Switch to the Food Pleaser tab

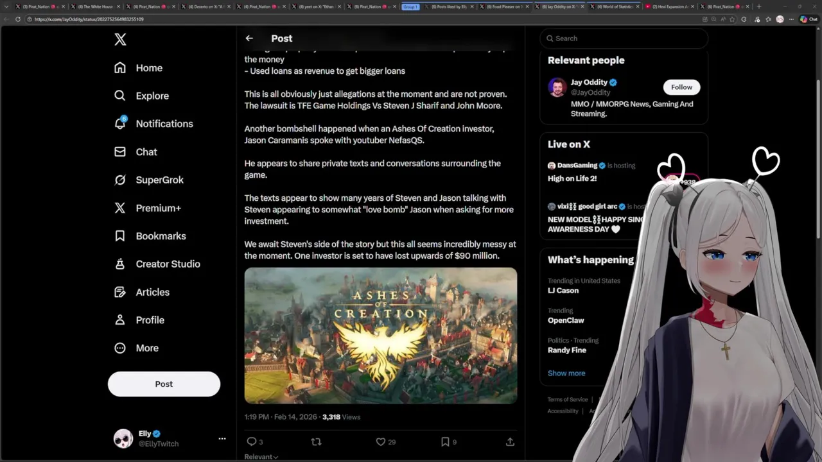point(505,6)
